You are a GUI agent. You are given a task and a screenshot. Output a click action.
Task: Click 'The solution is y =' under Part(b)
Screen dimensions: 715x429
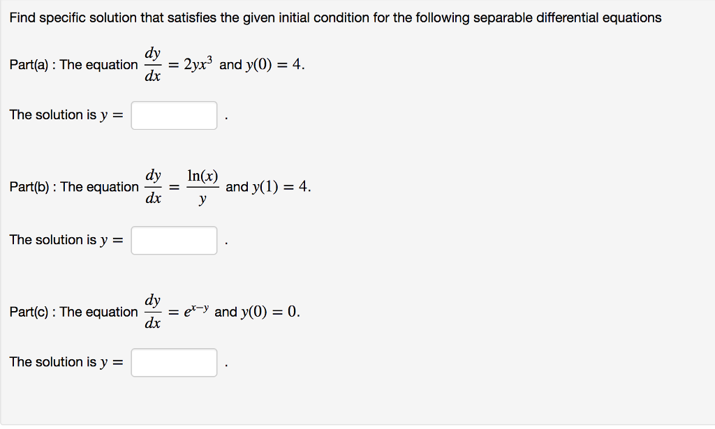pyautogui.click(x=66, y=239)
